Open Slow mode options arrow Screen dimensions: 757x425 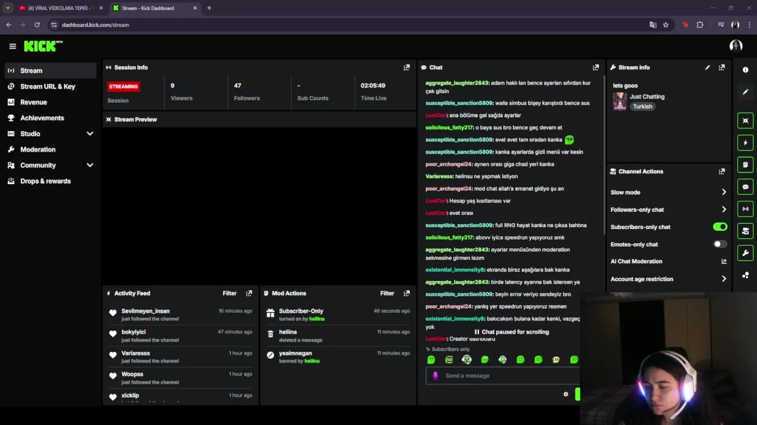point(724,192)
